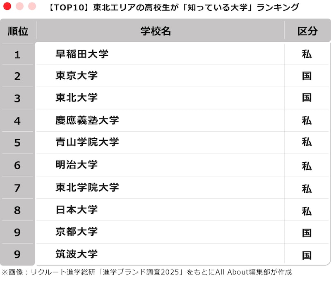Click the 順位 column header
Screen dimensions: 331x289
click(x=18, y=31)
